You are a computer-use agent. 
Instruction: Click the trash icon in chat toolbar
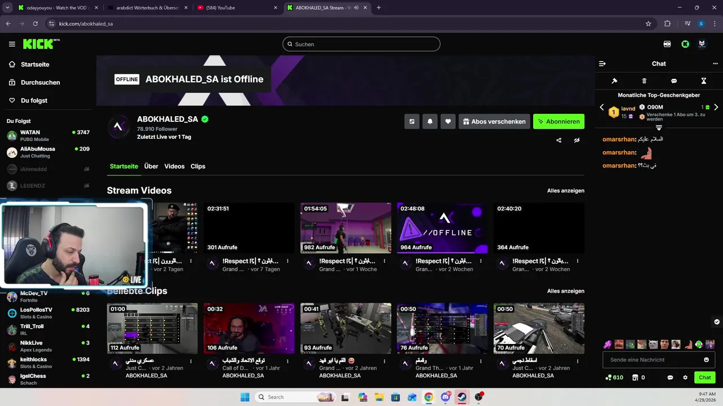point(644,81)
